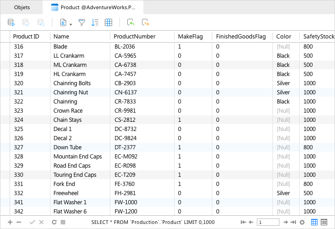Click the page number input field
Screen dimensions: 335x229
pyautogui.click(x=268, y=222)
